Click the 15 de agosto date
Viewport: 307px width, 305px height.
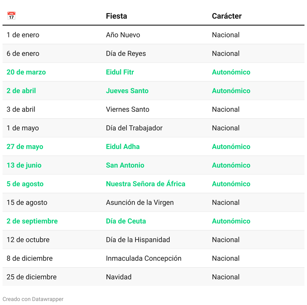pos(27,202)
